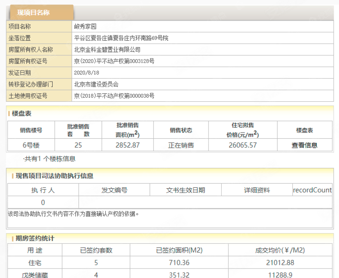Click the issue date 2020/8/18
The width and height of the screenshot is (339, 278).
click(86, 73)
